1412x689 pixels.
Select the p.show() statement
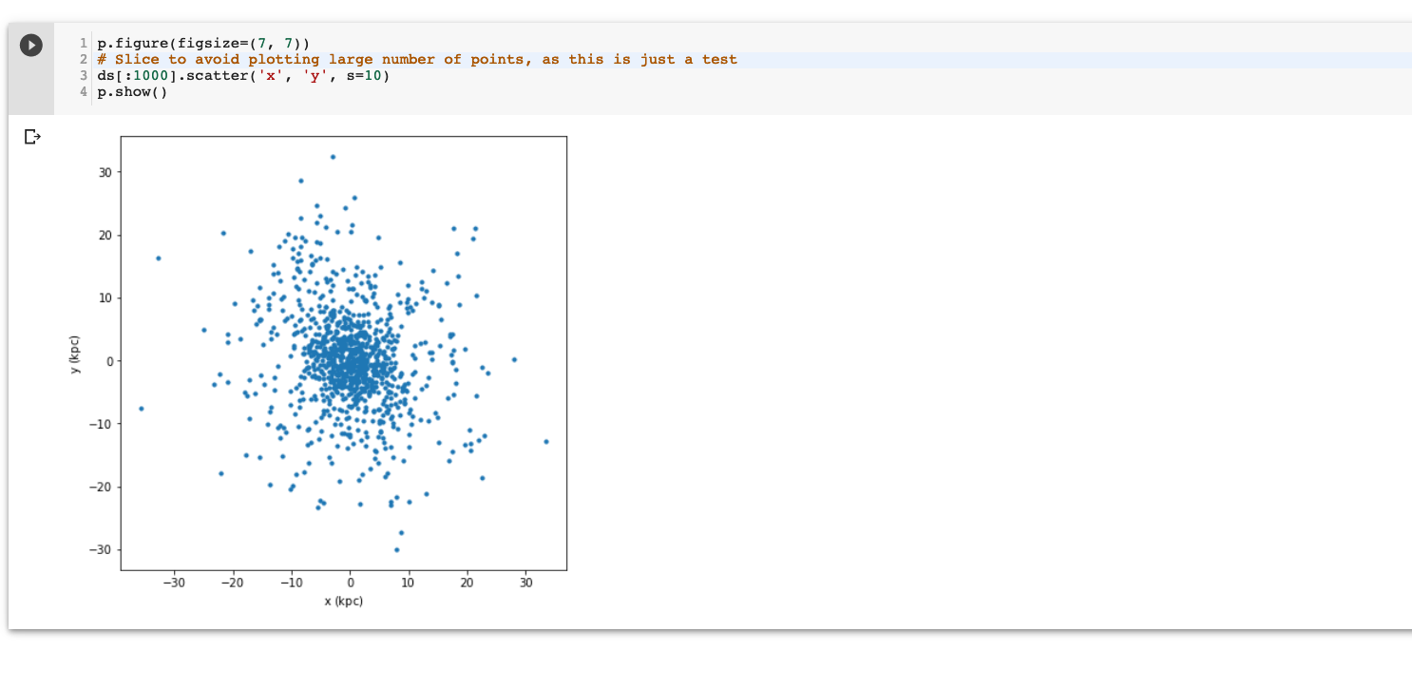click(x=130, y=92)
